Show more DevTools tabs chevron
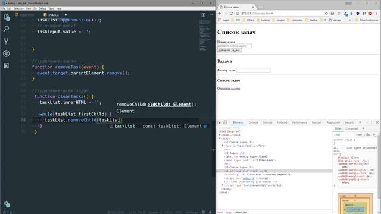Viewport: 381px width, 214px height. 360,122
